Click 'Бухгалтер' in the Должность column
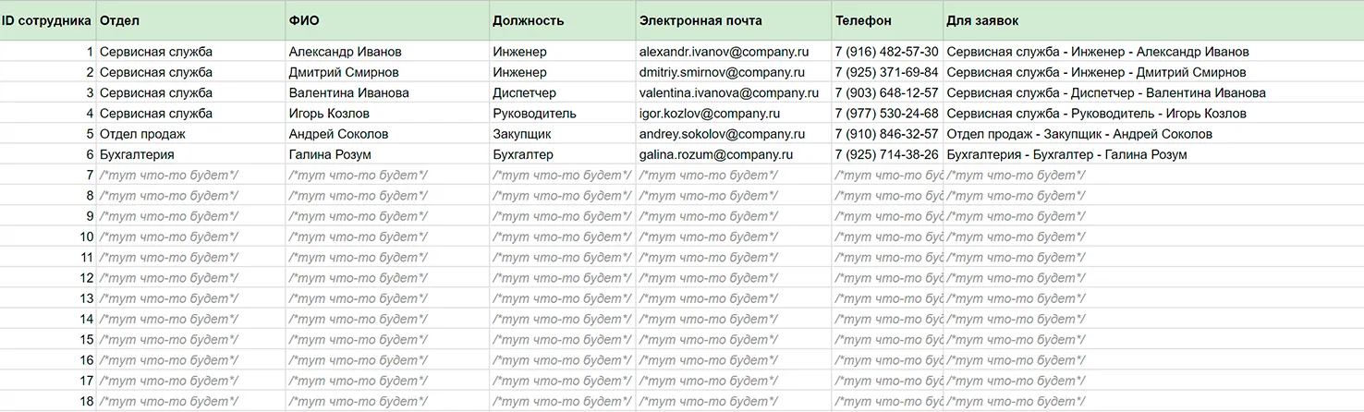1364x412 pixels. (x=563, y=154)
